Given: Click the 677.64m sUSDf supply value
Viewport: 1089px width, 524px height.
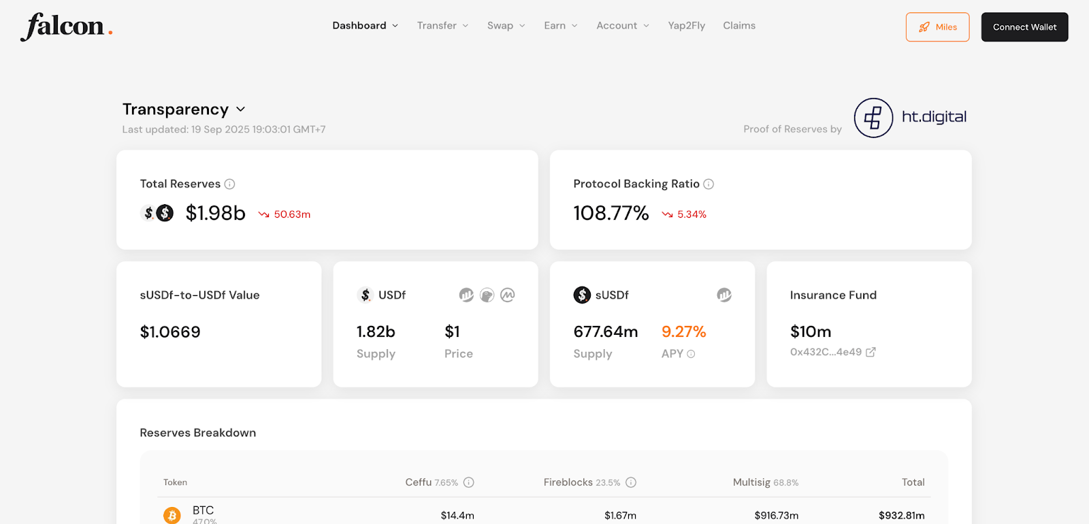Looking at the screenshot, I should coord(606,331).
